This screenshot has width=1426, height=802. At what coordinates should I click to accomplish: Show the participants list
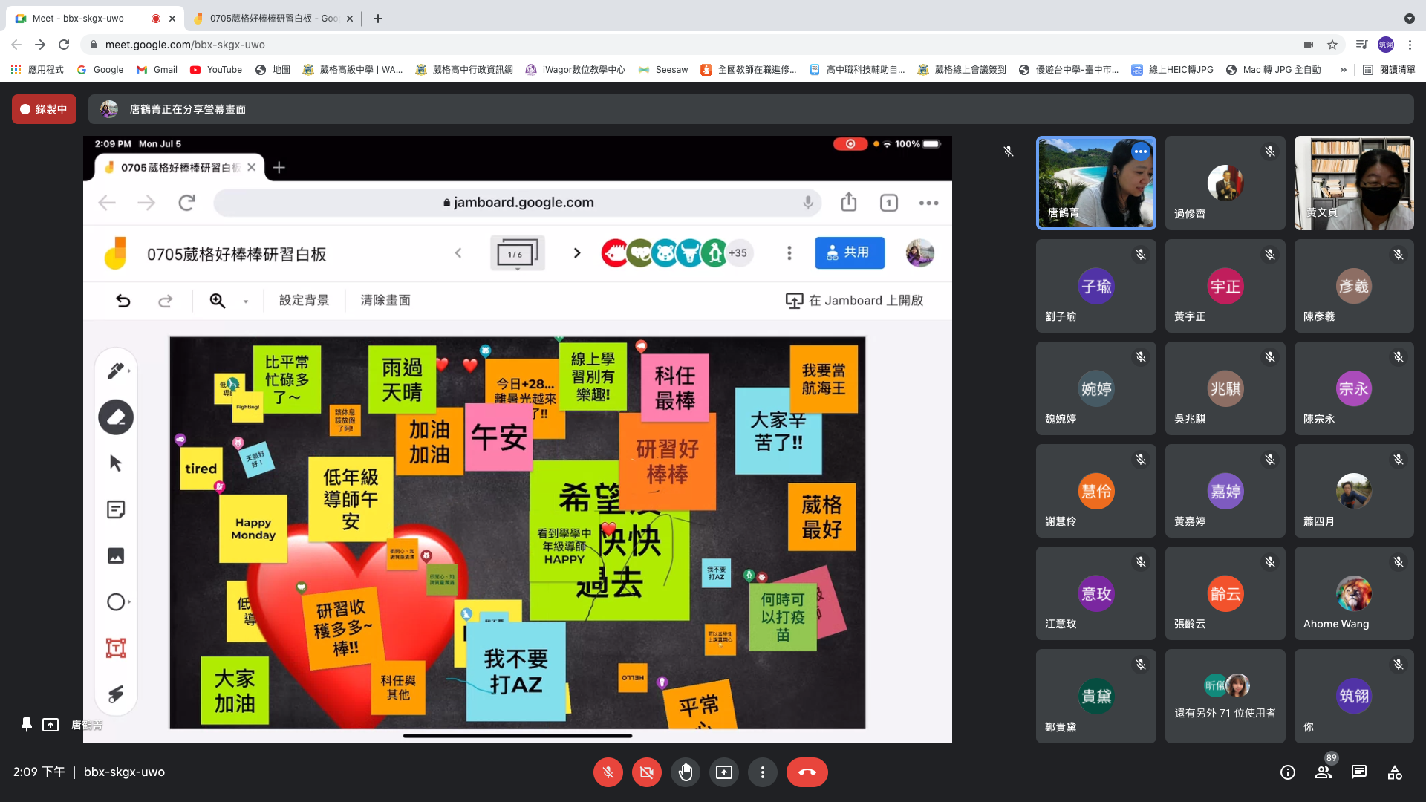1324,772
